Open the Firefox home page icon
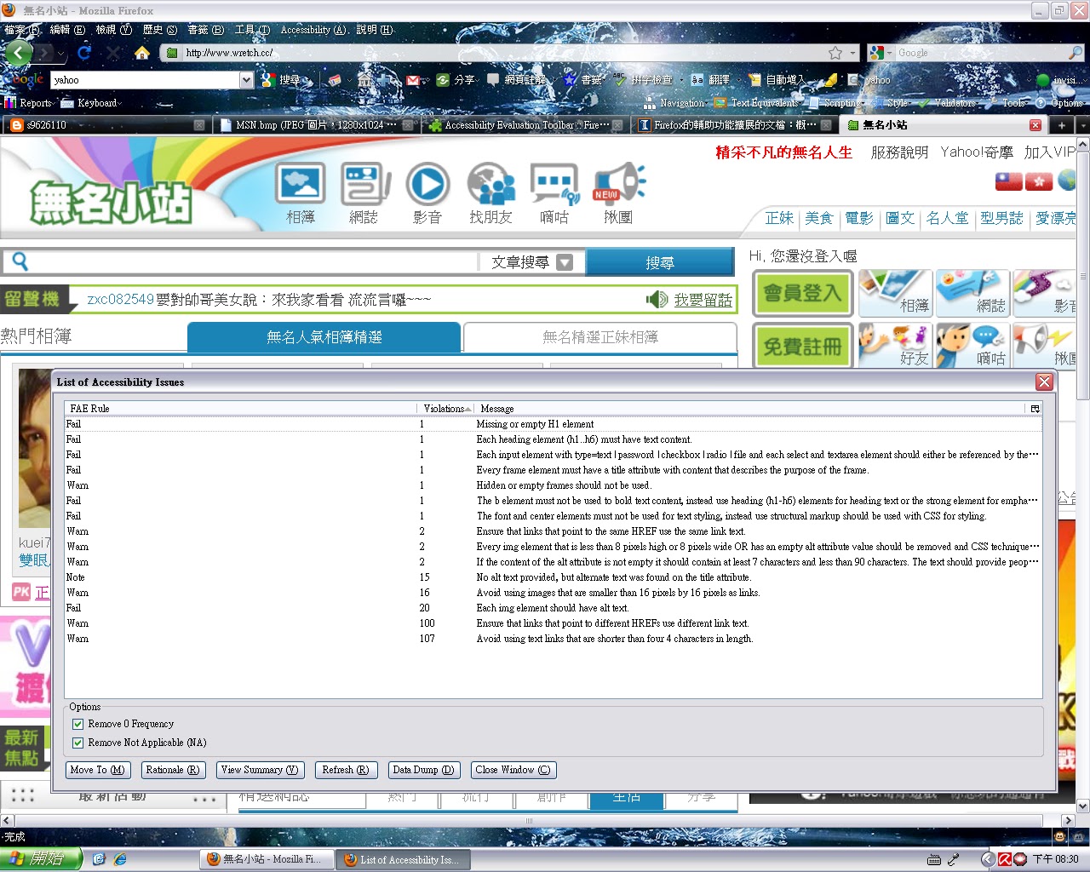Viewport: 1090px width, 872px height. 142,53
